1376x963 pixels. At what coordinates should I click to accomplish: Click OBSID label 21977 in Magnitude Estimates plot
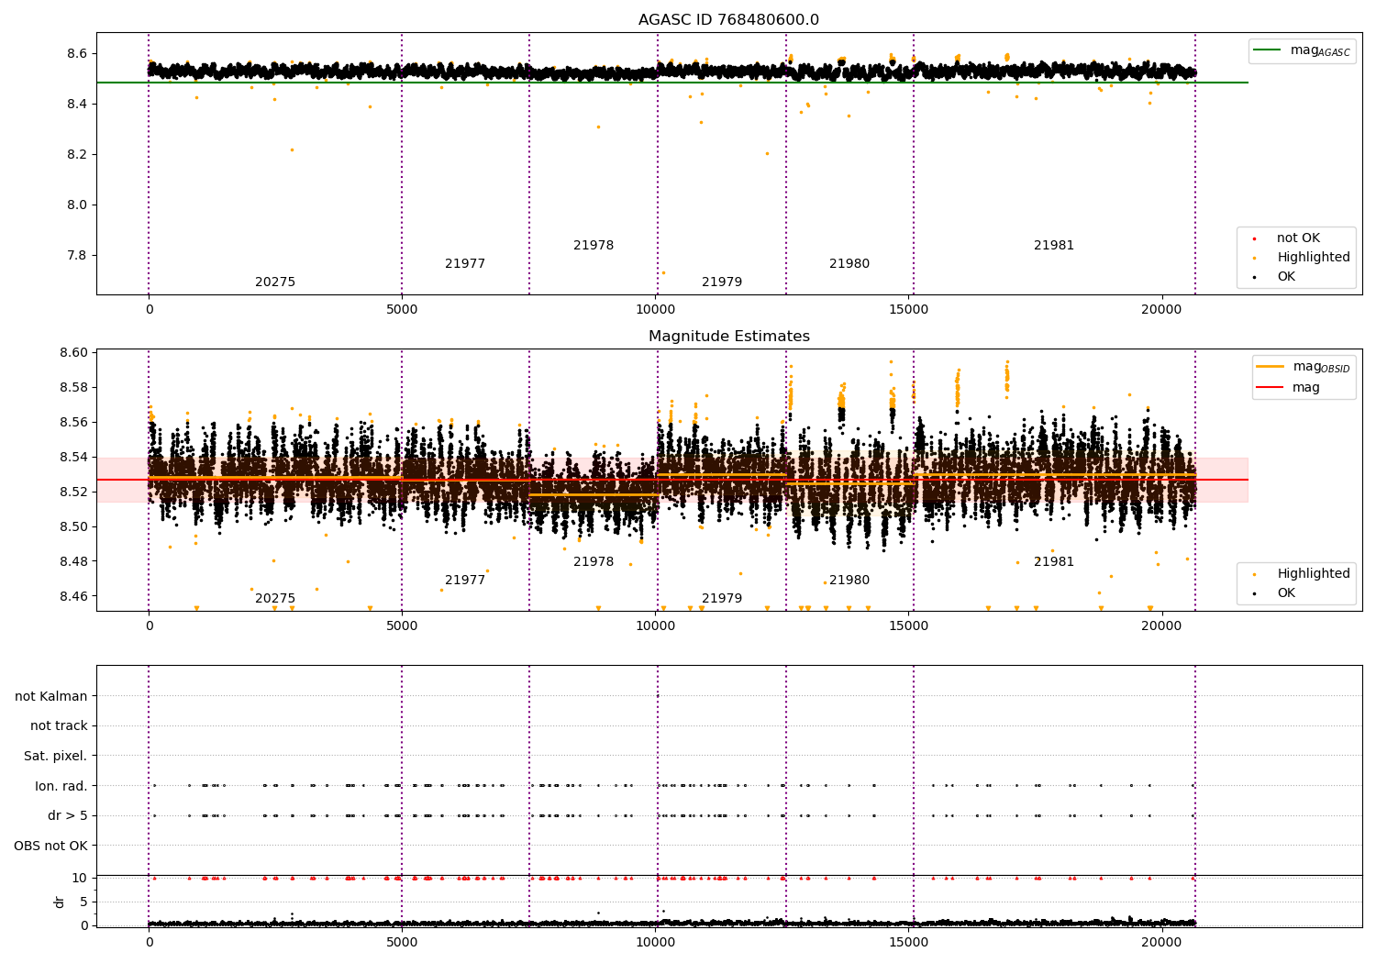(465, 581)
